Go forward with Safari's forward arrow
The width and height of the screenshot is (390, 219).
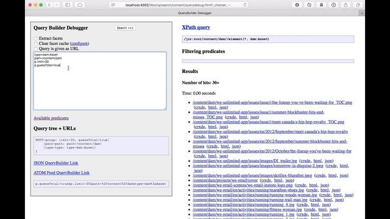tap(57, 5)
